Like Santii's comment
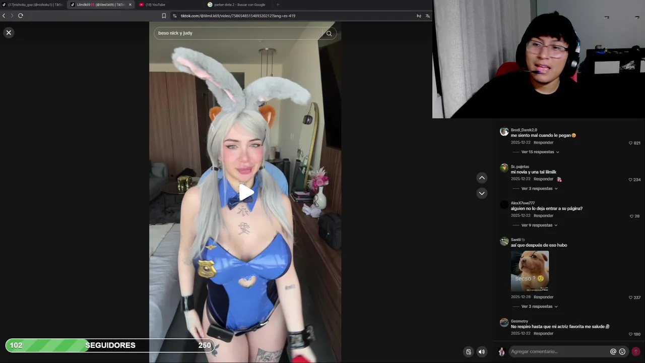 [x=630, y=297]
